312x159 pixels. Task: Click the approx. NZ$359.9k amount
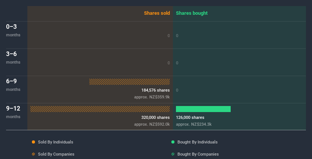click(x=152, y=97)
